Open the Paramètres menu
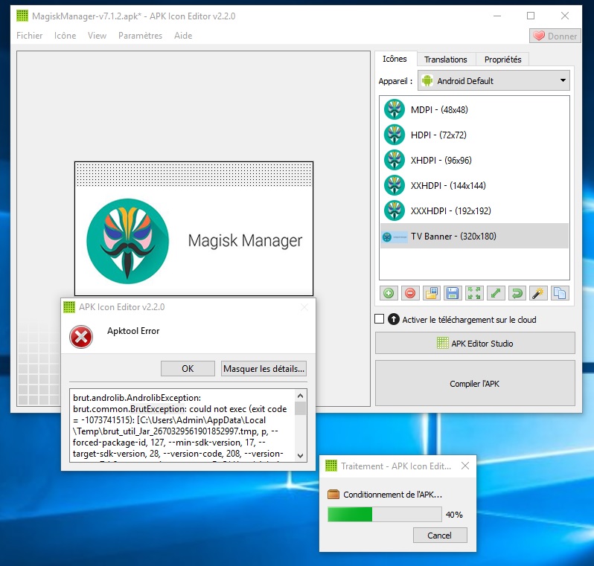The width and height of the screenshot is (594, 566). [x=140, y=36]
